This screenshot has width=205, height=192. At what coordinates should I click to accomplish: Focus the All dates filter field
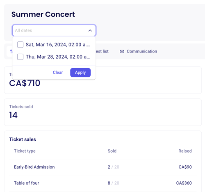pos(54,30)
